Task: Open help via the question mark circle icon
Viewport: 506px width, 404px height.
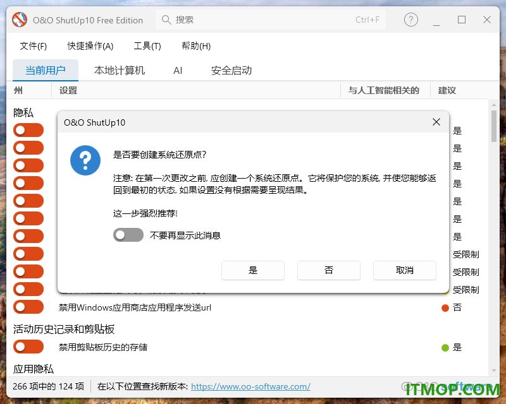Action: click(410, 20)
